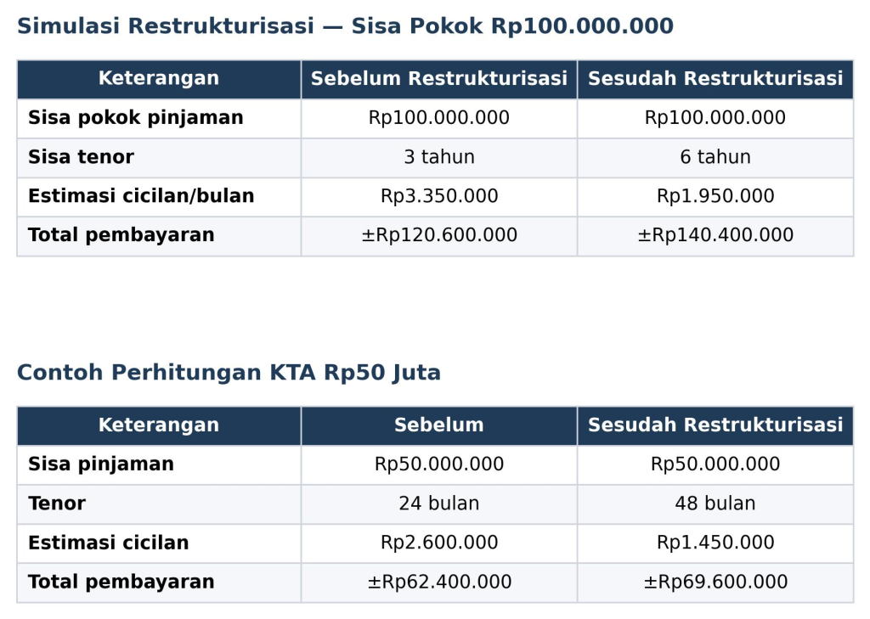Click the 24 bulan cell
The width and height of the screenshot is (870, 619).
pos(439,504)
